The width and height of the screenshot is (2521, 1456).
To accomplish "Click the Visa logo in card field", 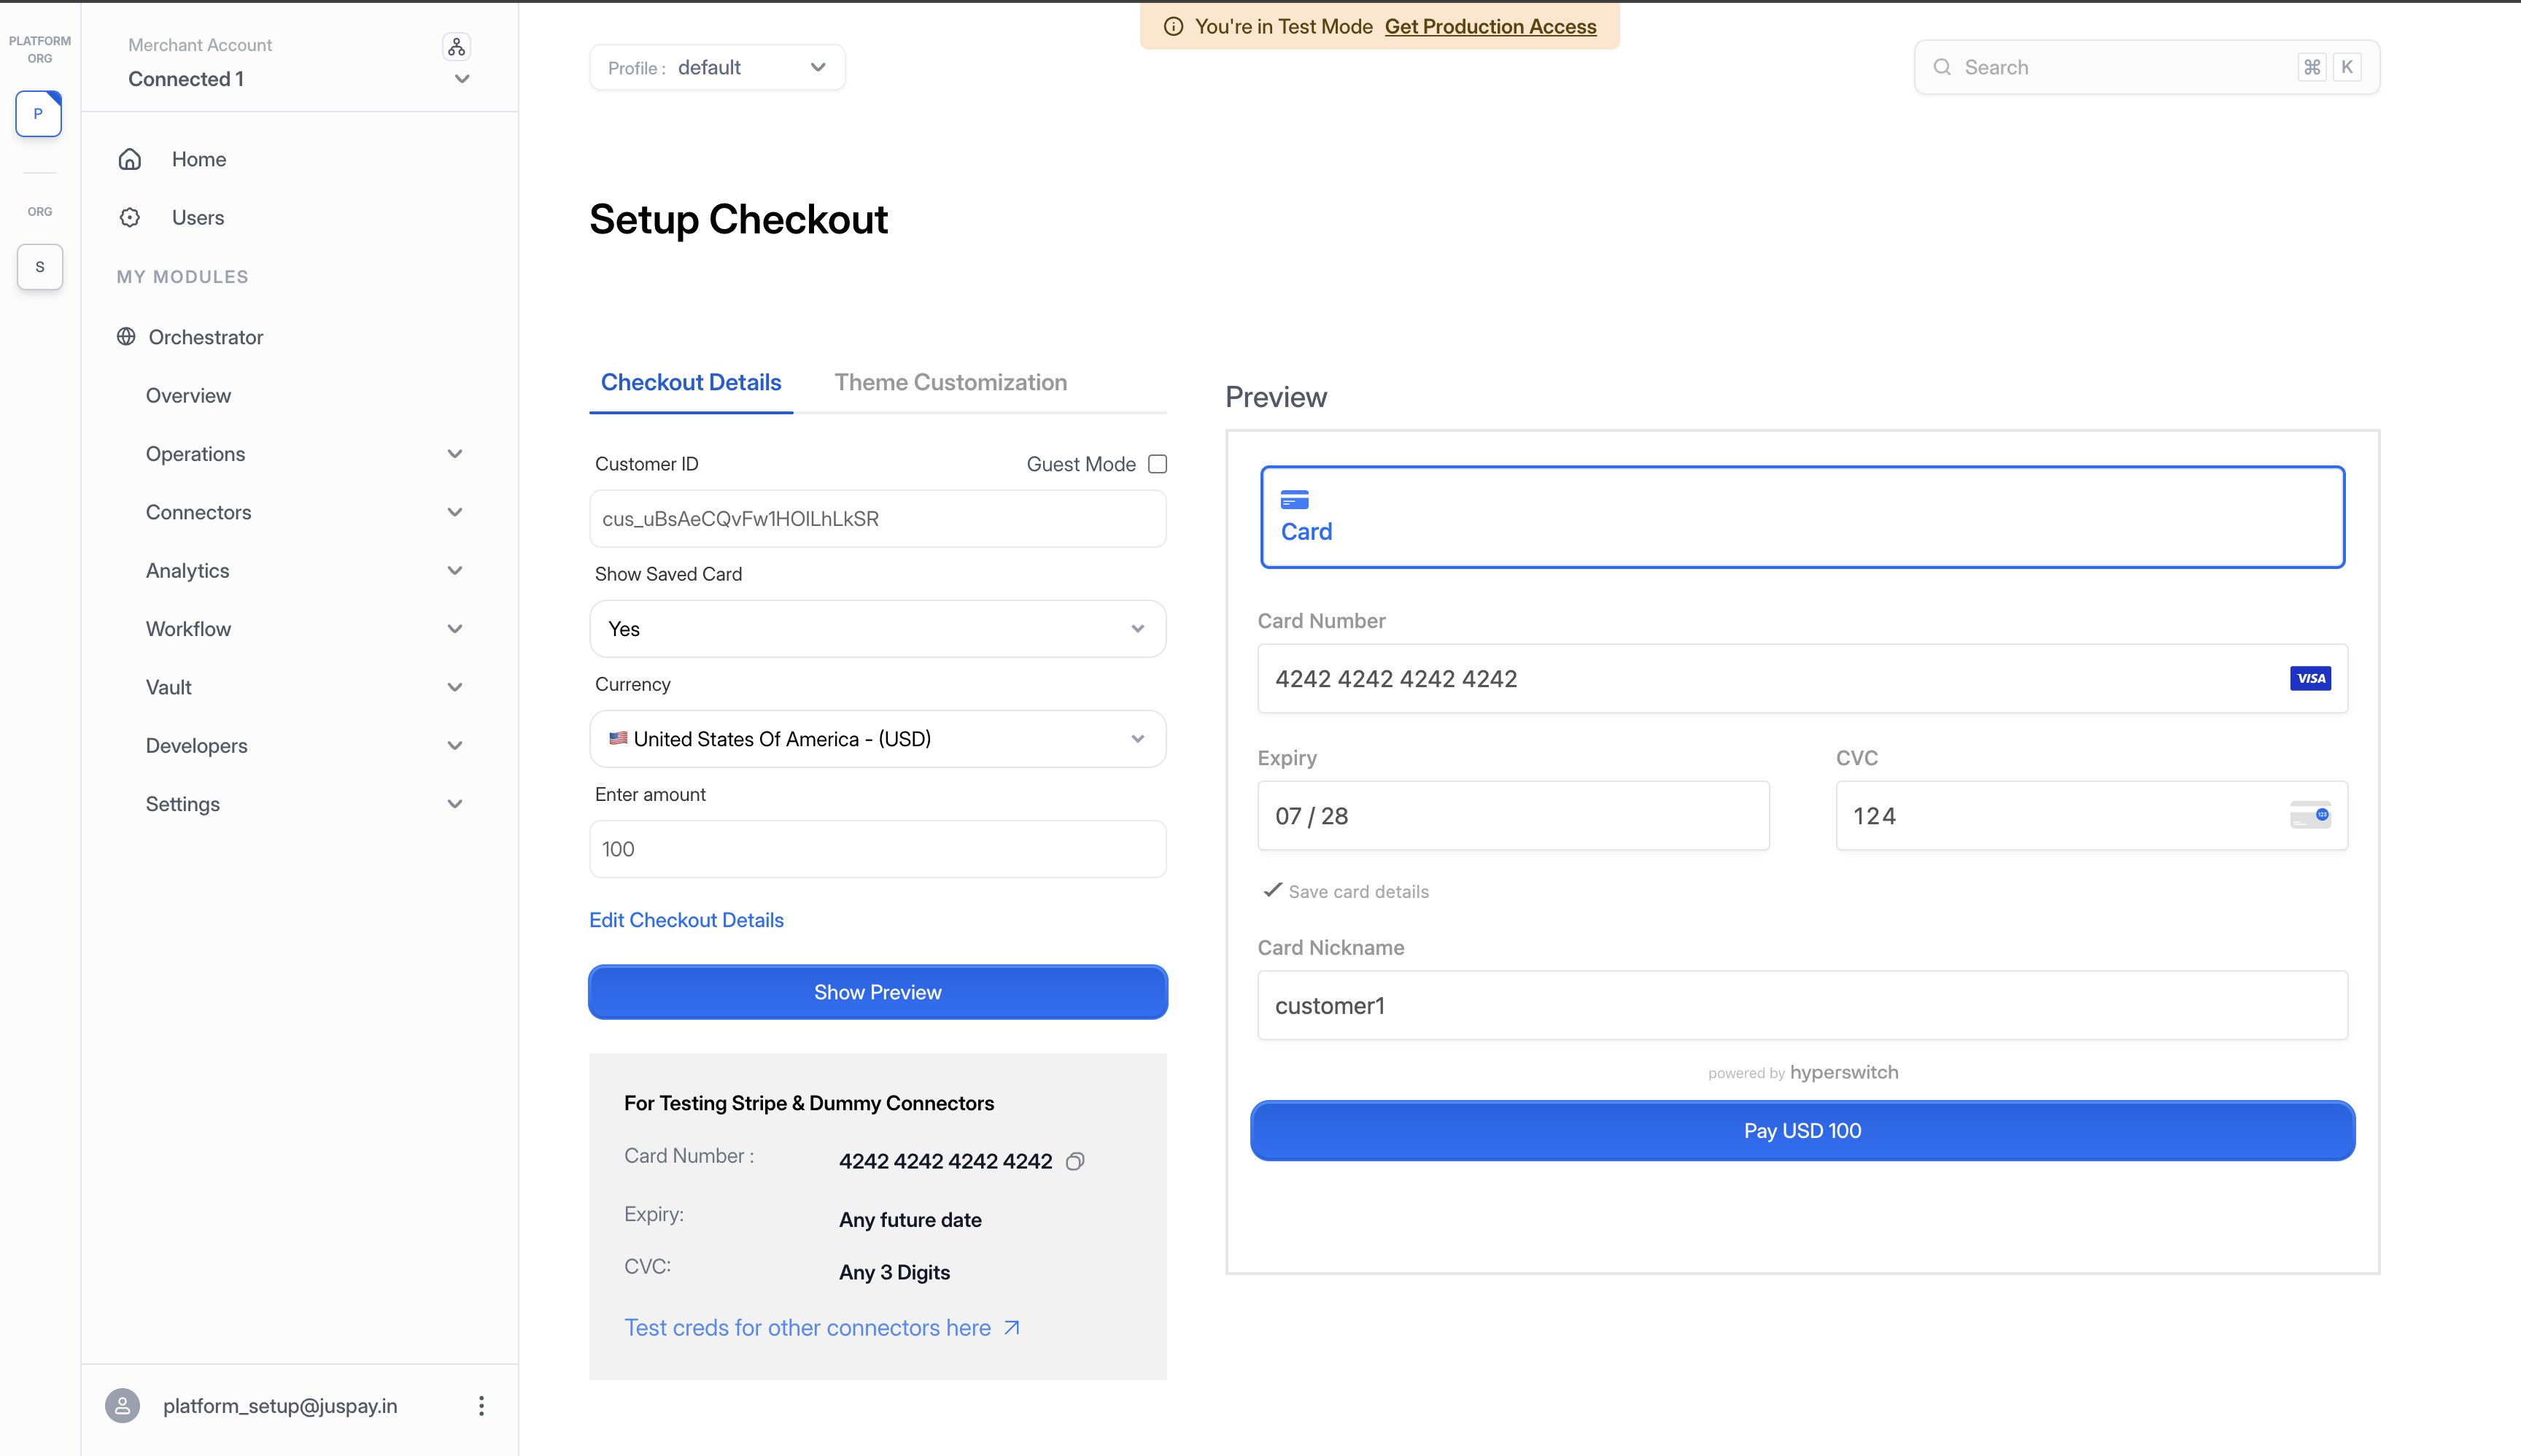I will pos(2310,678).
